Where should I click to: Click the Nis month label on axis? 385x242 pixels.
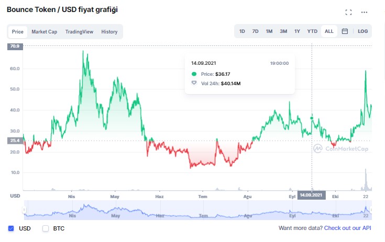point(71,197)
